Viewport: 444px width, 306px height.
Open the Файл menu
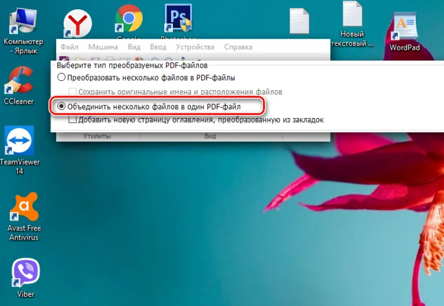pyautogui.click(x=69, y=47)
